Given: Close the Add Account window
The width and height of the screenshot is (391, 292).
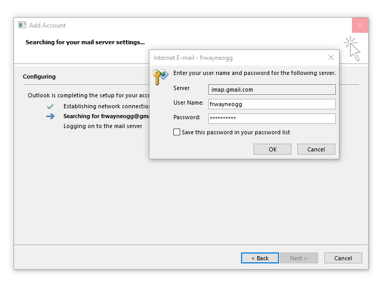Looking at the screenshot, I should [360, 25].
